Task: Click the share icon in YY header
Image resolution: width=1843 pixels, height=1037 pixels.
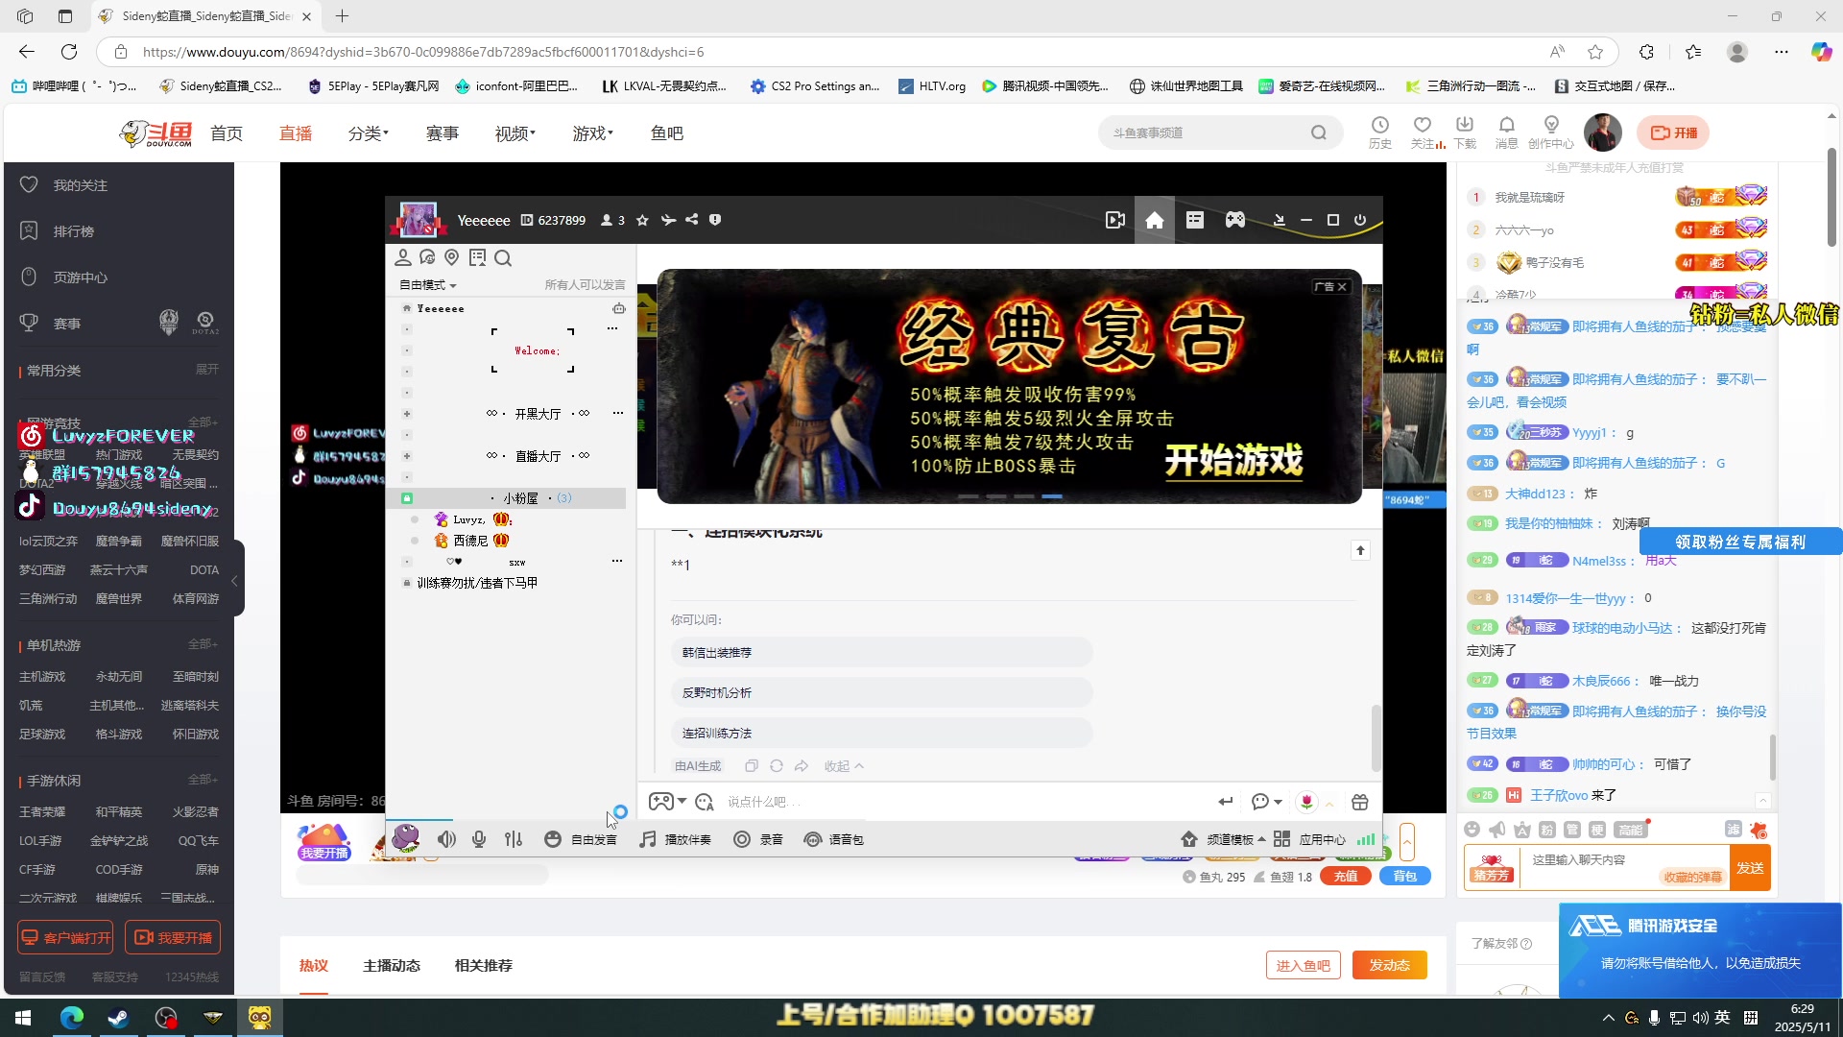Action: pyautogui.click(x=692, y=220)
